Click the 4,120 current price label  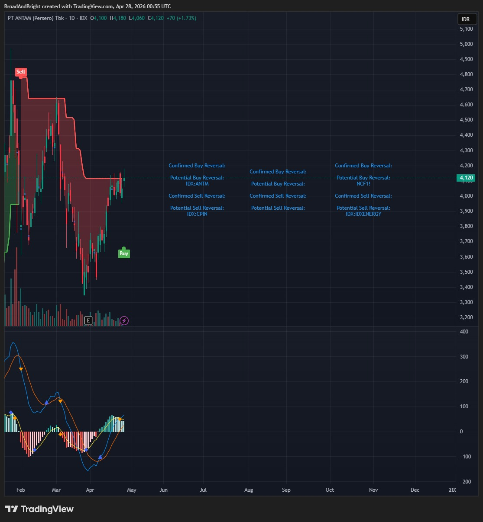pyautogui.click(x=466, y=178)
